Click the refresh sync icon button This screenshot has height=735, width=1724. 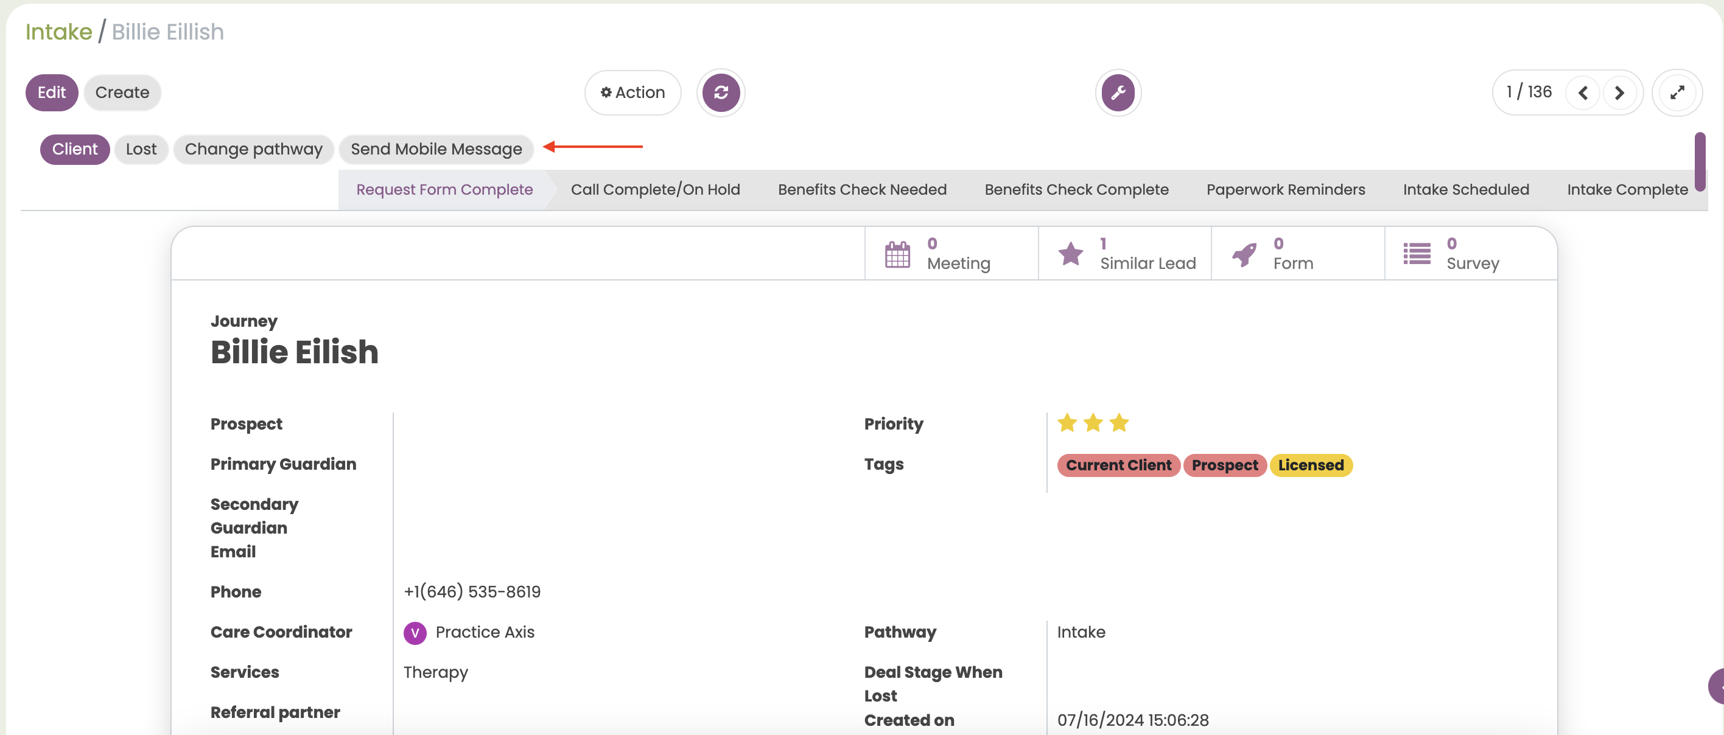pyautogui.click(x=721, y=92)
